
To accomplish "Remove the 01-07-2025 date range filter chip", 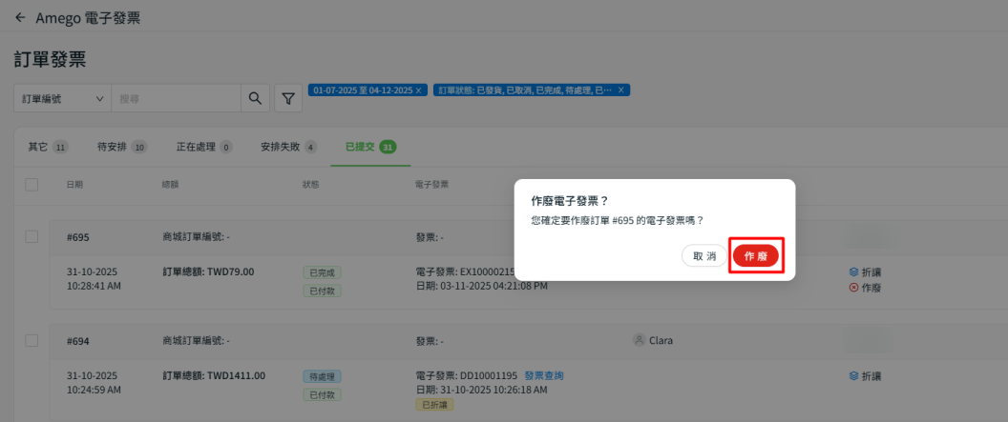I will pyautogui.click(x=420, y=90).
